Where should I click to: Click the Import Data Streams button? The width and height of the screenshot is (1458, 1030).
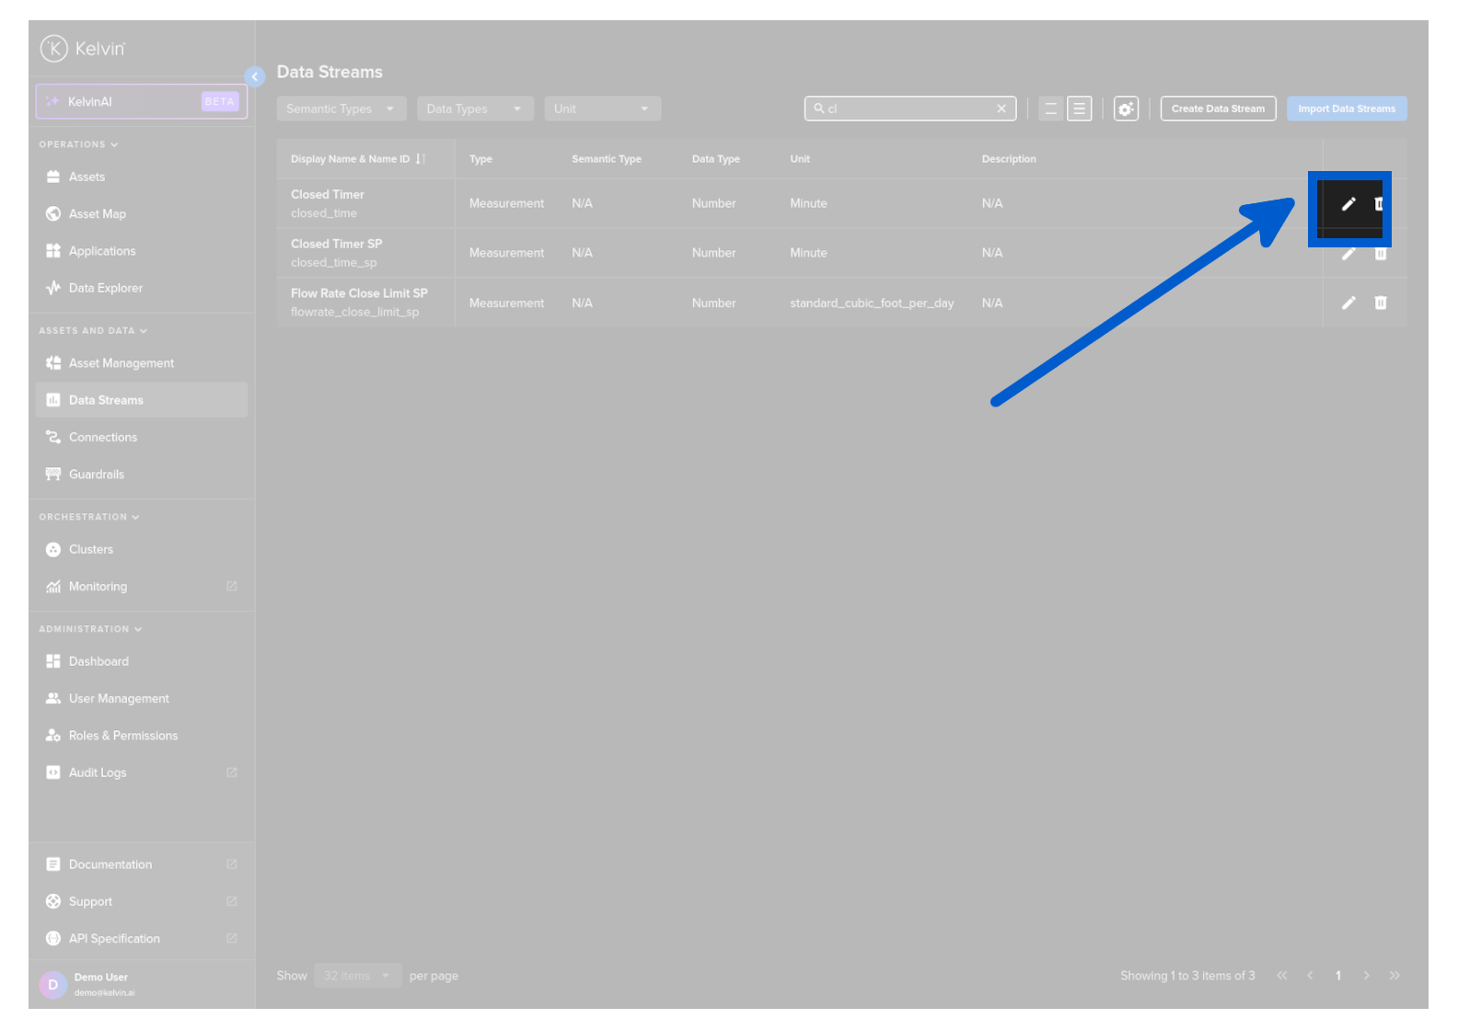click(1346, 109)
